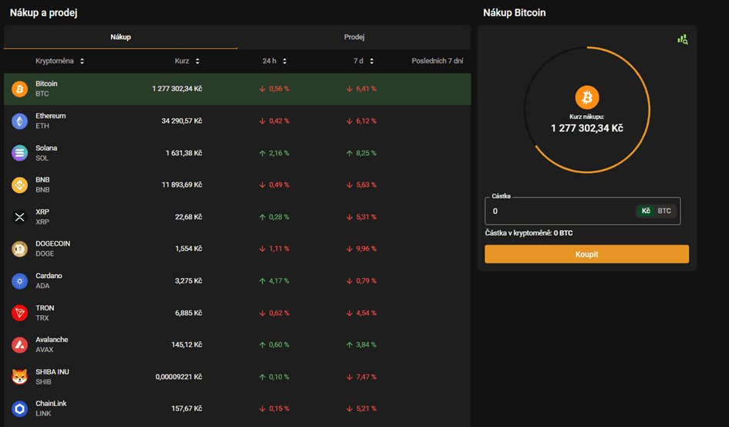
Task: Select the Ethereum ETH row name
Action: pyautogui.click(x=51, y=120)
